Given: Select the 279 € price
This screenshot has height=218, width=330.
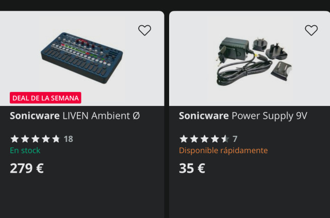Looking at the screenshot, I should 27,168.
